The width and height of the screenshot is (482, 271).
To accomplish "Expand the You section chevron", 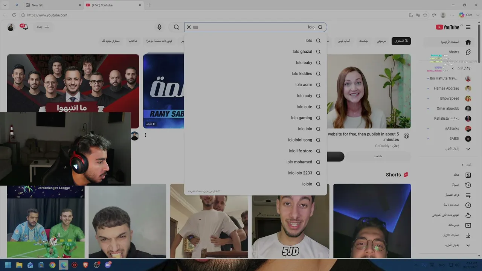I will pos(462,165).
